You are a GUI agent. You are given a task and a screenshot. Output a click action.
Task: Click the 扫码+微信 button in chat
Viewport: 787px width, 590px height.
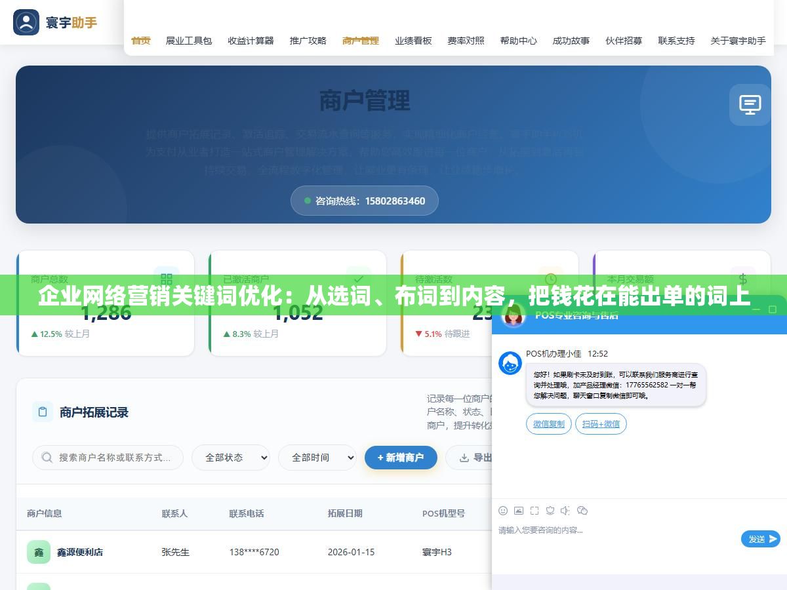pyautogui.click(x=601, y=424)
